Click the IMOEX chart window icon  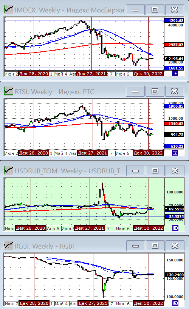(x=8, y=9)
